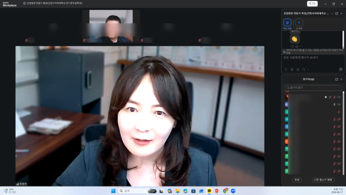Open chat panel more options ellipsis

(x=332, y=14)
